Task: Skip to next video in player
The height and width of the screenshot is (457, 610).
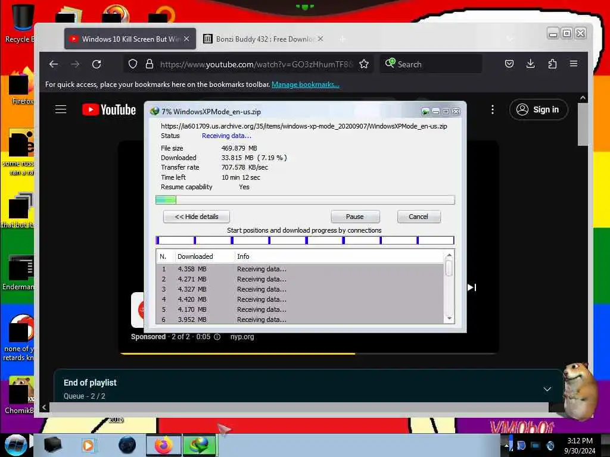Action: coord(472,287)
